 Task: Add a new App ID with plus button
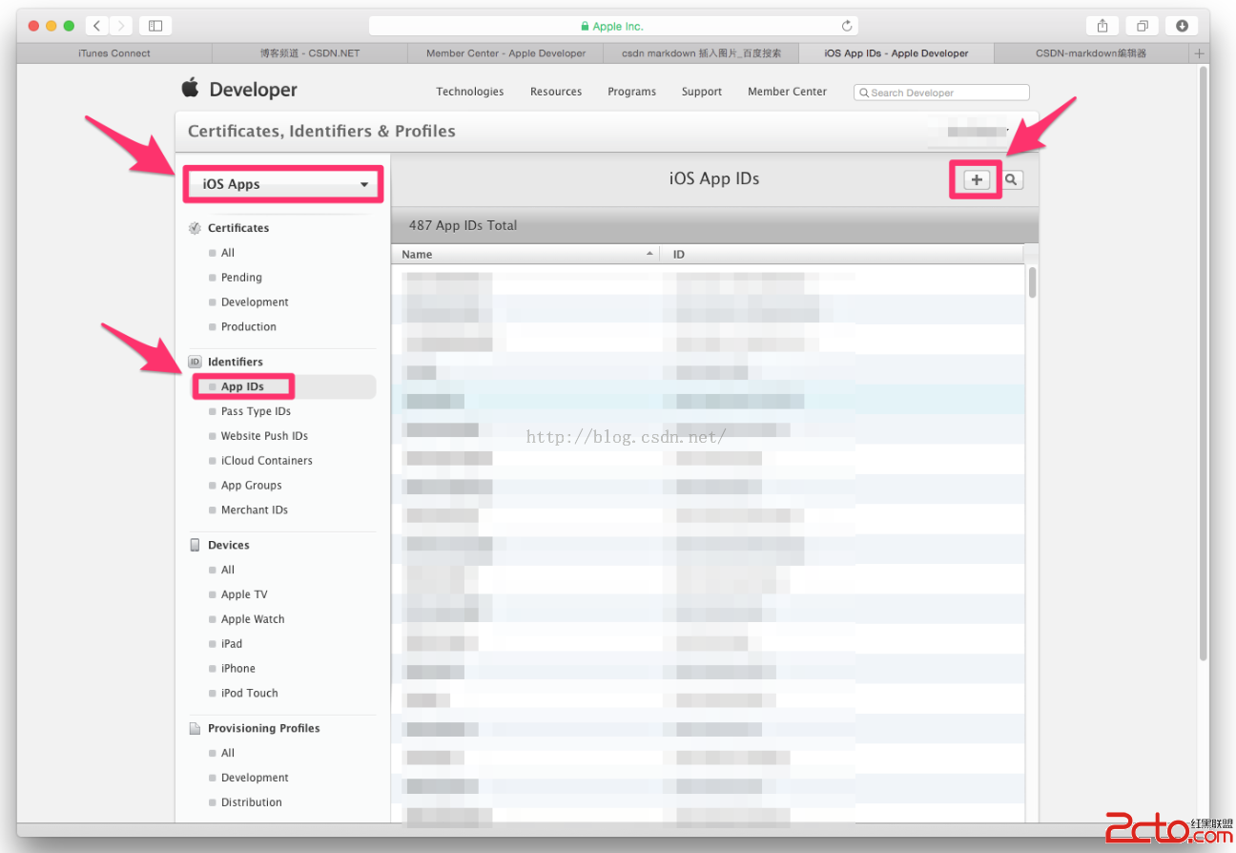pyautogui.click(x=977, y=179)
